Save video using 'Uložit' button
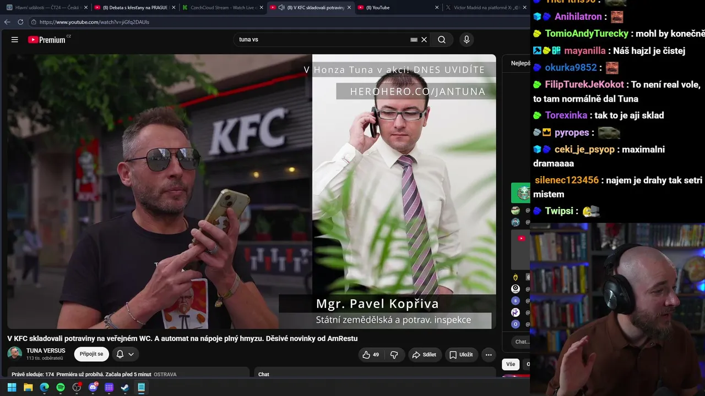This screenshot has width=705, height=396. click(x=461, y=355)
